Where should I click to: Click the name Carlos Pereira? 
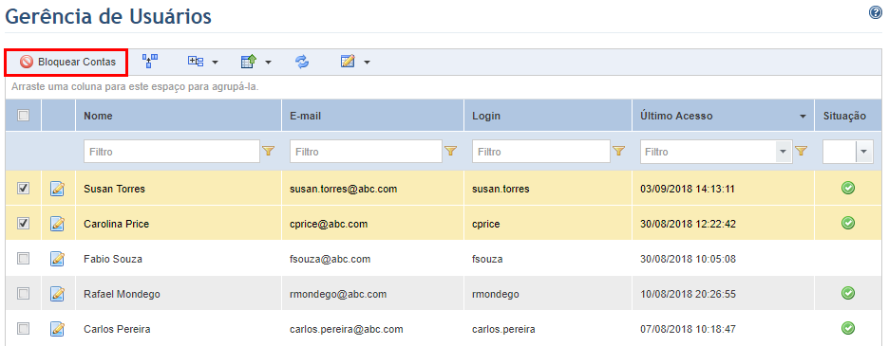point(117,329)
